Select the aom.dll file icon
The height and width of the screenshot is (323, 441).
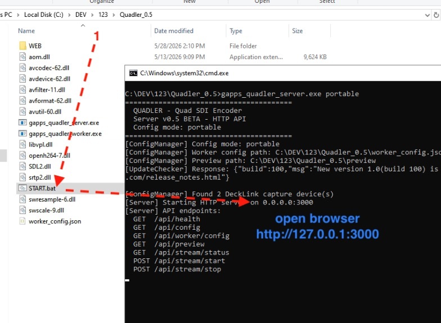pyautogui.click(x=22, y=57)
